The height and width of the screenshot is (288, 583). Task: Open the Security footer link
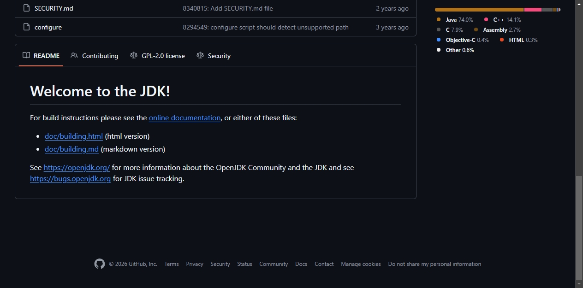(x=220, y=264)
